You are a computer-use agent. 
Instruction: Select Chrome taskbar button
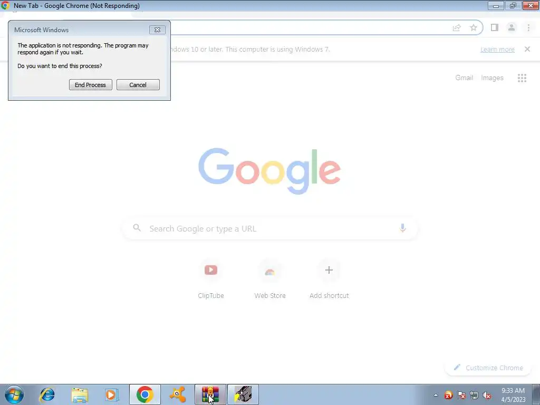(145, 394)
